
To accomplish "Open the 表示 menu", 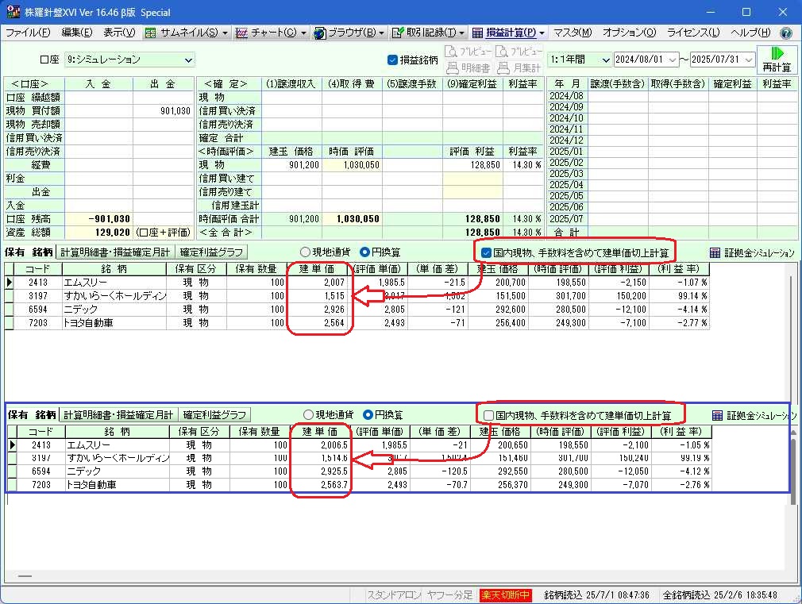I will click(119, 33).
